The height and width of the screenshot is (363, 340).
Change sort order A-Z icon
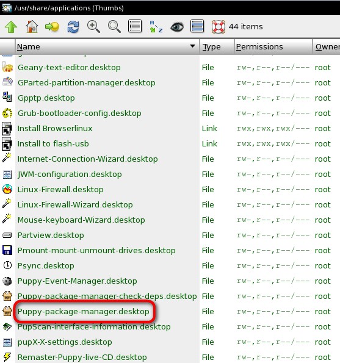point(156,27)
